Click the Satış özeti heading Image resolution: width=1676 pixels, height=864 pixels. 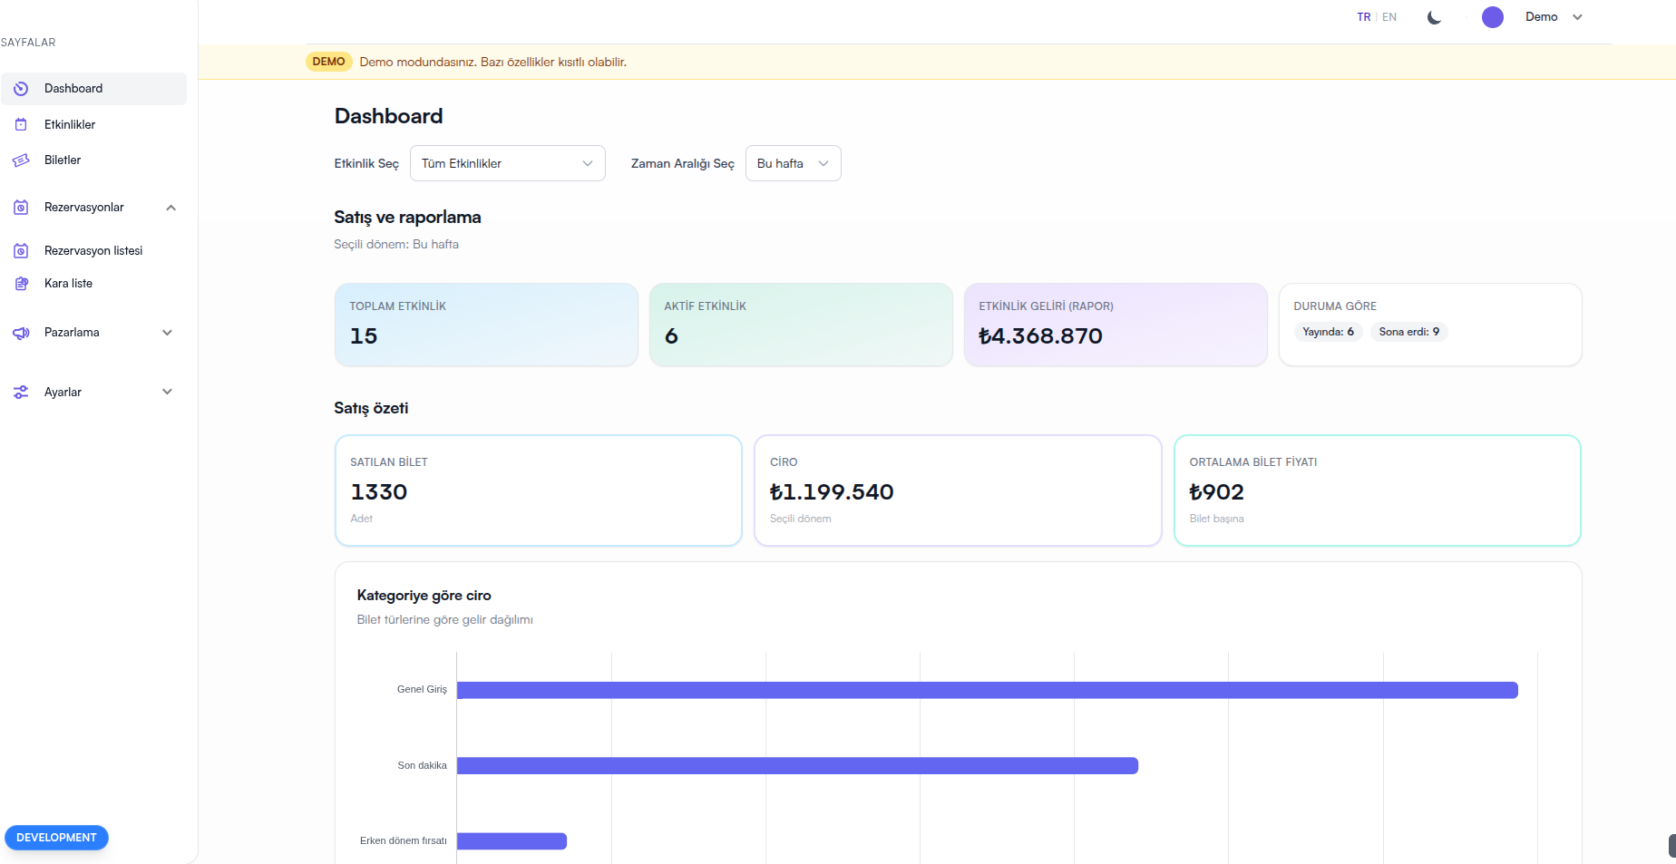click(x=371, y=408)
